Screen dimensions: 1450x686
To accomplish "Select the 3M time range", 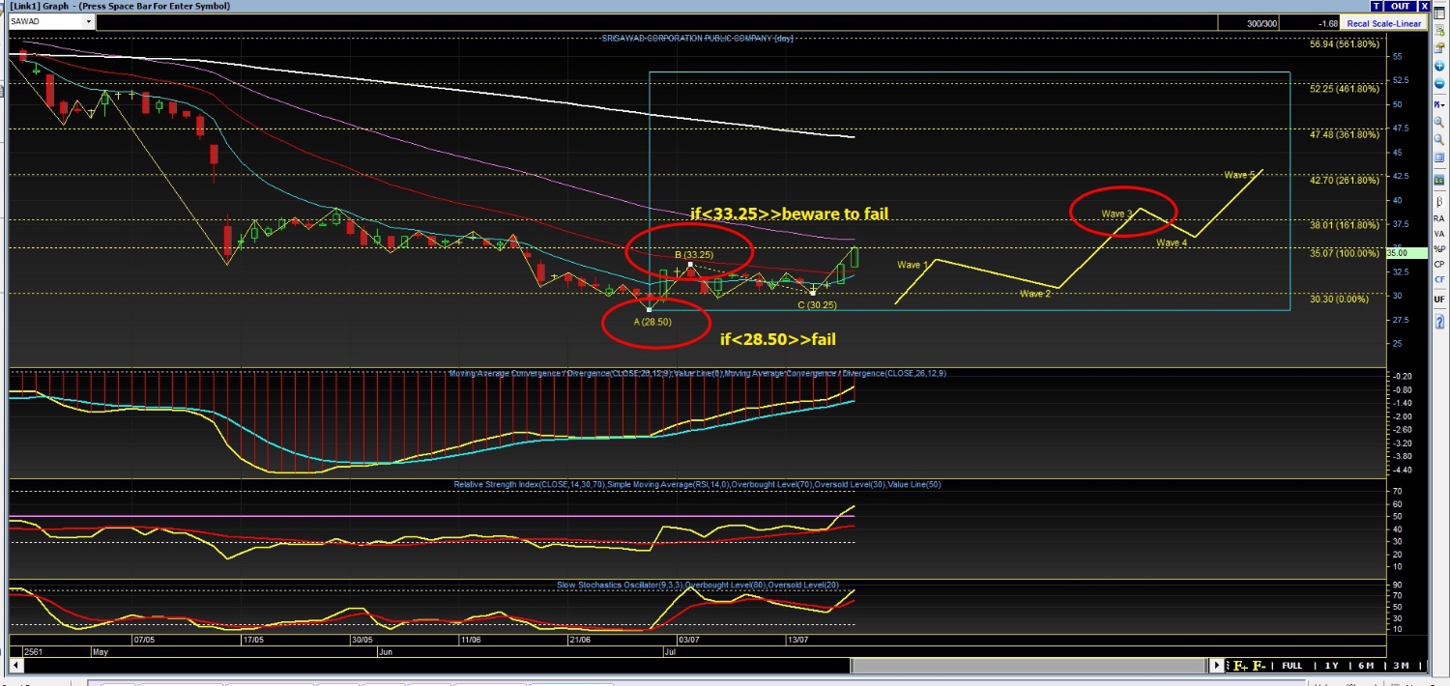I will coord(1401,666).
